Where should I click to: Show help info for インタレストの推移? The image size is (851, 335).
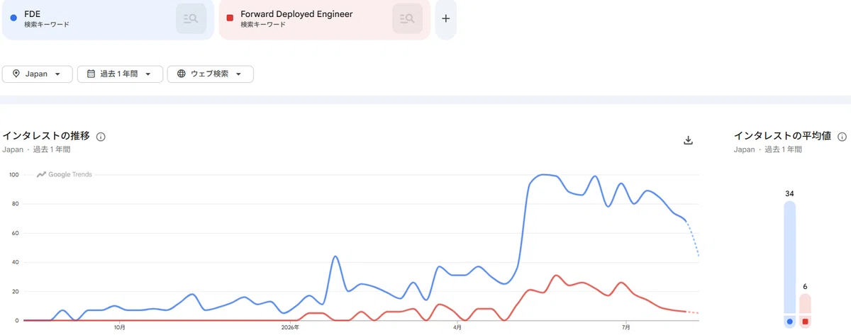point(101,137)
